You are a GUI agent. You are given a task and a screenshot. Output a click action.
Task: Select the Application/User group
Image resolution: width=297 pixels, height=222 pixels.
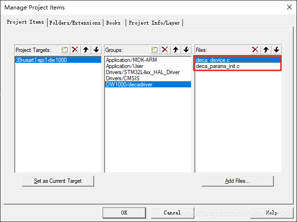[x=148, y=66]
